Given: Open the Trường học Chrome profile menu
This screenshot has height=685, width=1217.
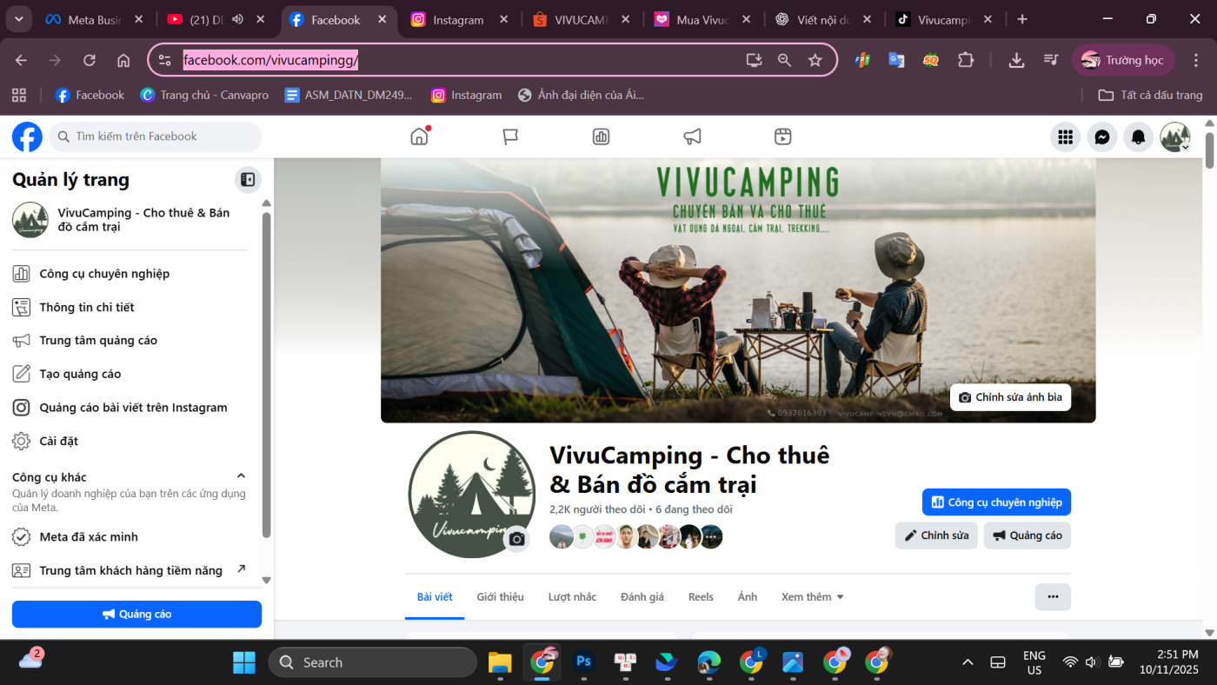Looking at the screenshot, I should point(1123,60).
